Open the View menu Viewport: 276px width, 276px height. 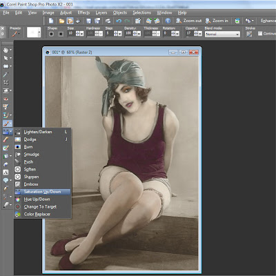32,12
